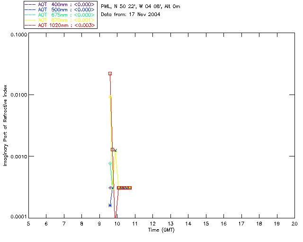Click the AOT 675nm legend entry
Viewport: 303px width, 242px height.
tap(60, 15)
